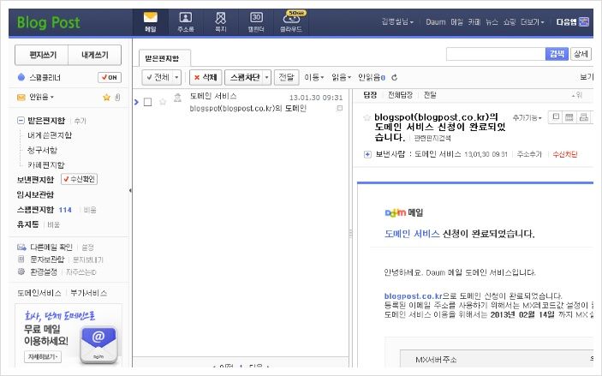This screenshot has height=376, width=602.
Task: Open the 청구서함 folder
Action: 42,150
